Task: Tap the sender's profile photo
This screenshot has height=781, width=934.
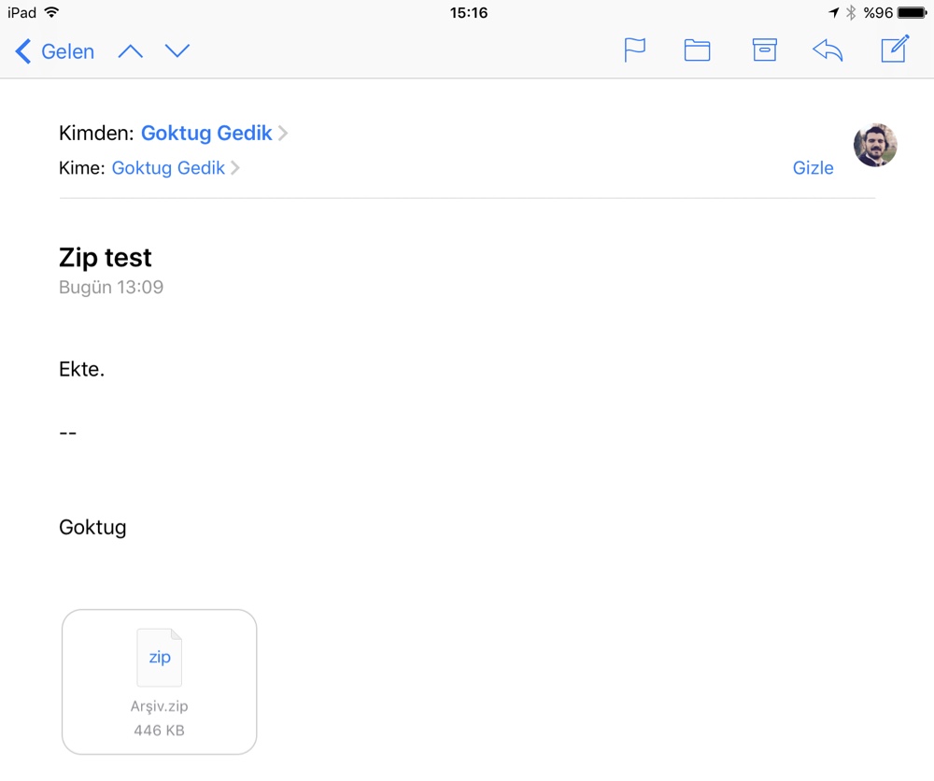Action: (875, 145)
